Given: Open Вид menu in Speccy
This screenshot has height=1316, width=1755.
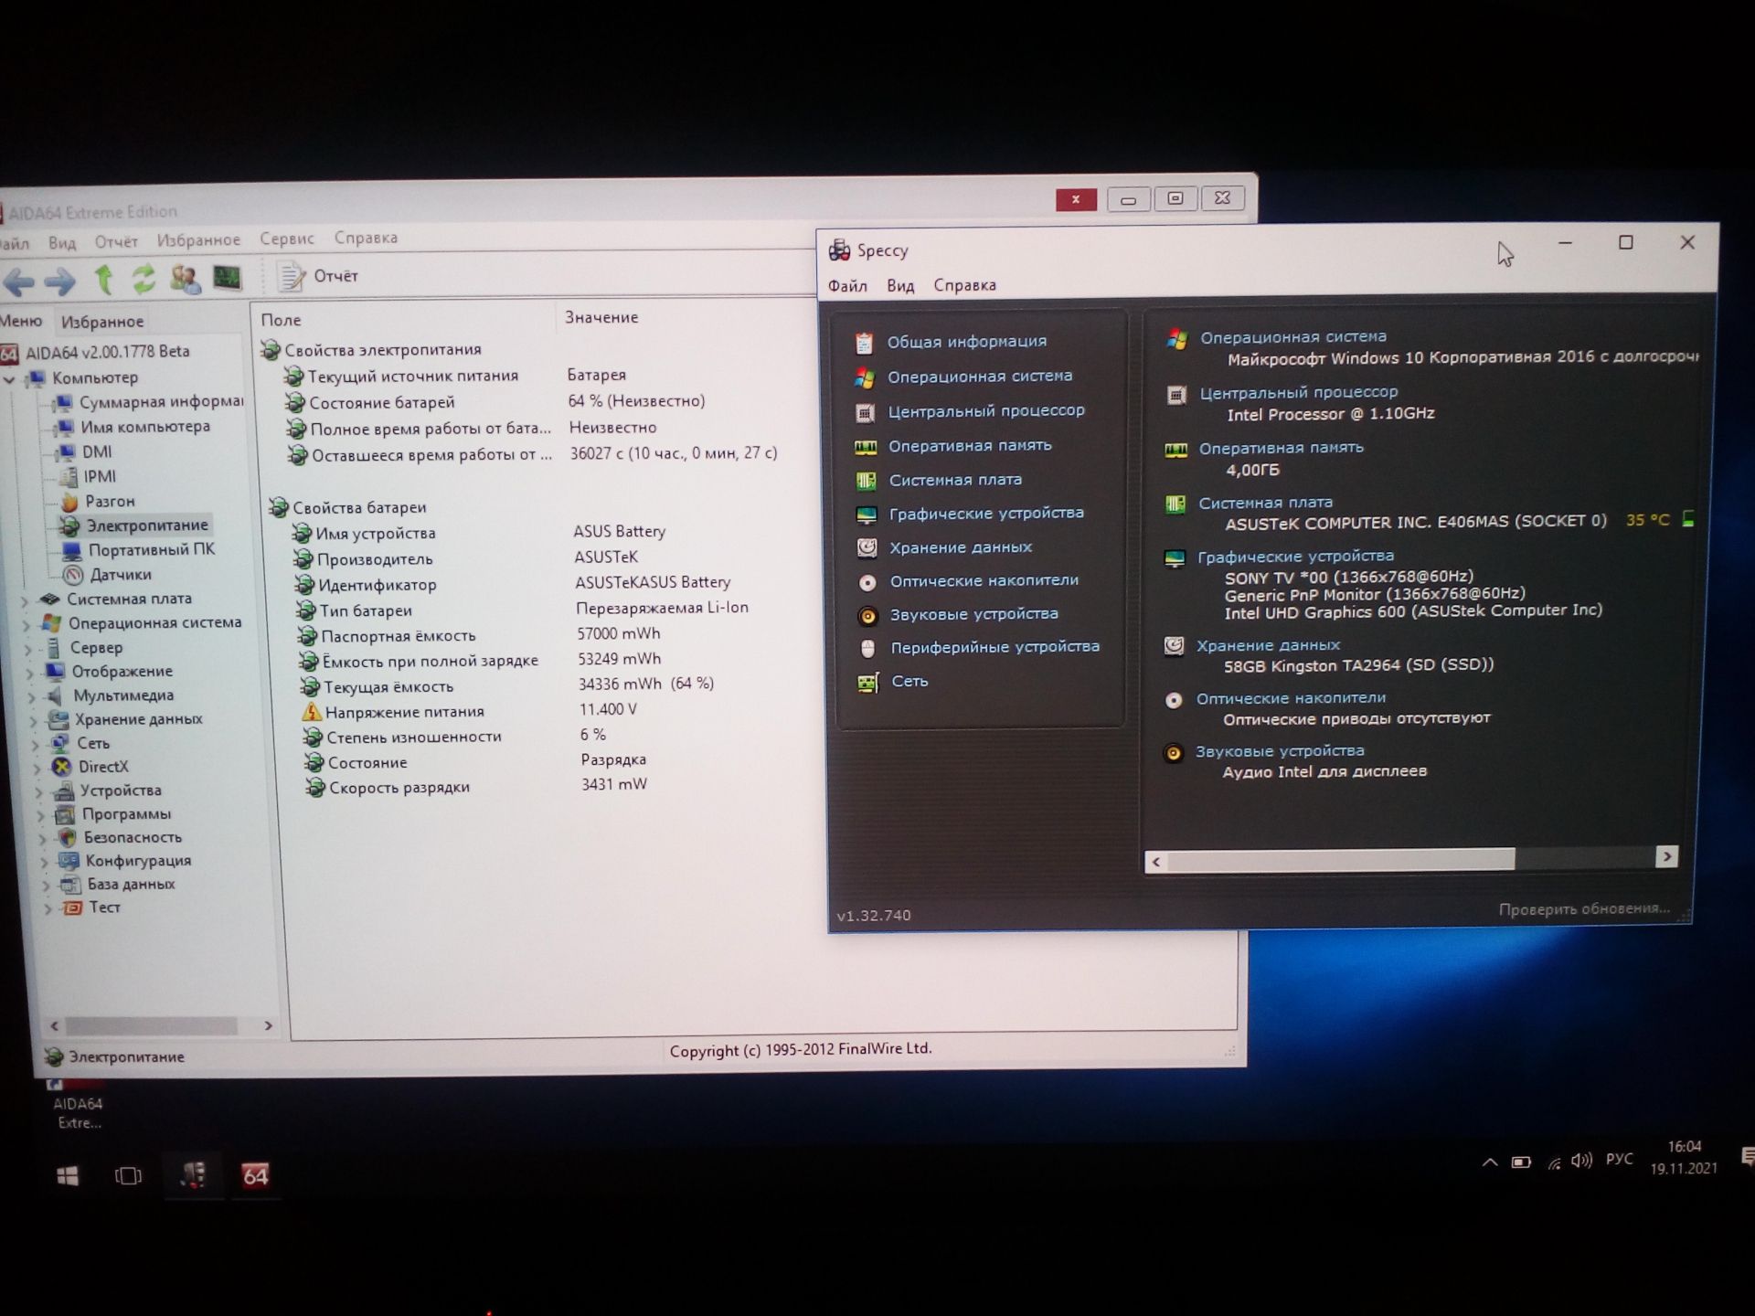Looking at the screenshot, I should coord(900,286).
